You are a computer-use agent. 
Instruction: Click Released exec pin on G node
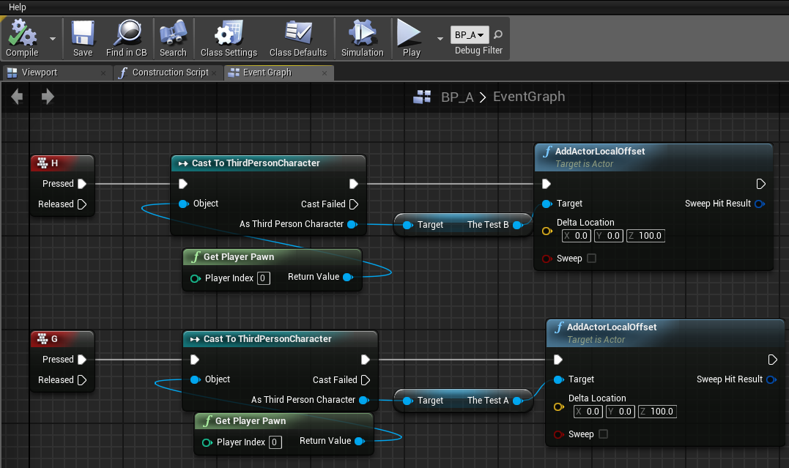click(82, 380)
